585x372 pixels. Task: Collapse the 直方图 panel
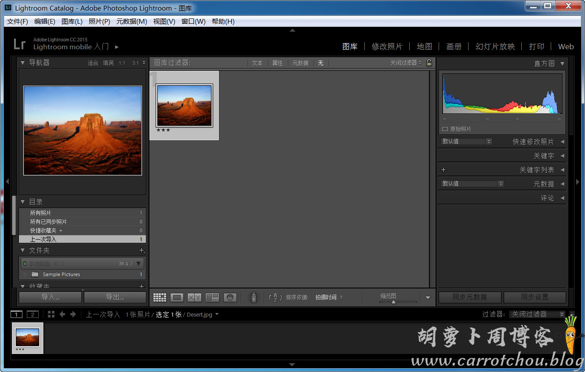[562, 64]
